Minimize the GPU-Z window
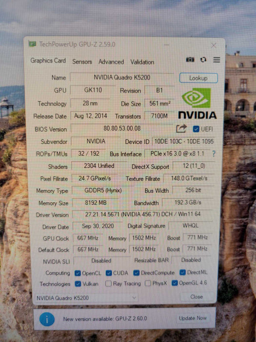 167,45
